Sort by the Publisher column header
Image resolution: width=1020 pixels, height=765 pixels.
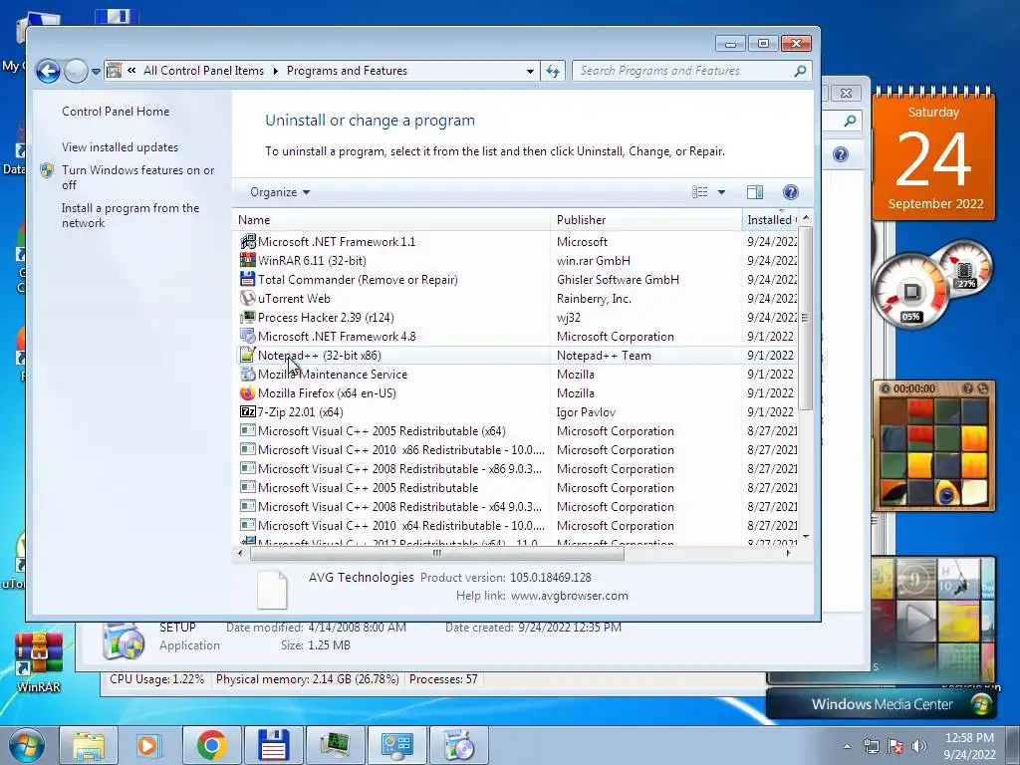pos(645,220)
